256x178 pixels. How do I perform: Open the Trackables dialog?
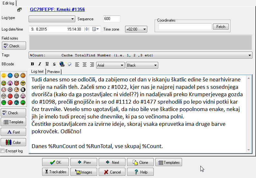(55, 172)
